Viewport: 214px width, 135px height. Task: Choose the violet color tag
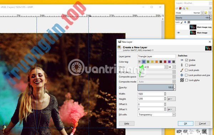(x=169, y=62)
